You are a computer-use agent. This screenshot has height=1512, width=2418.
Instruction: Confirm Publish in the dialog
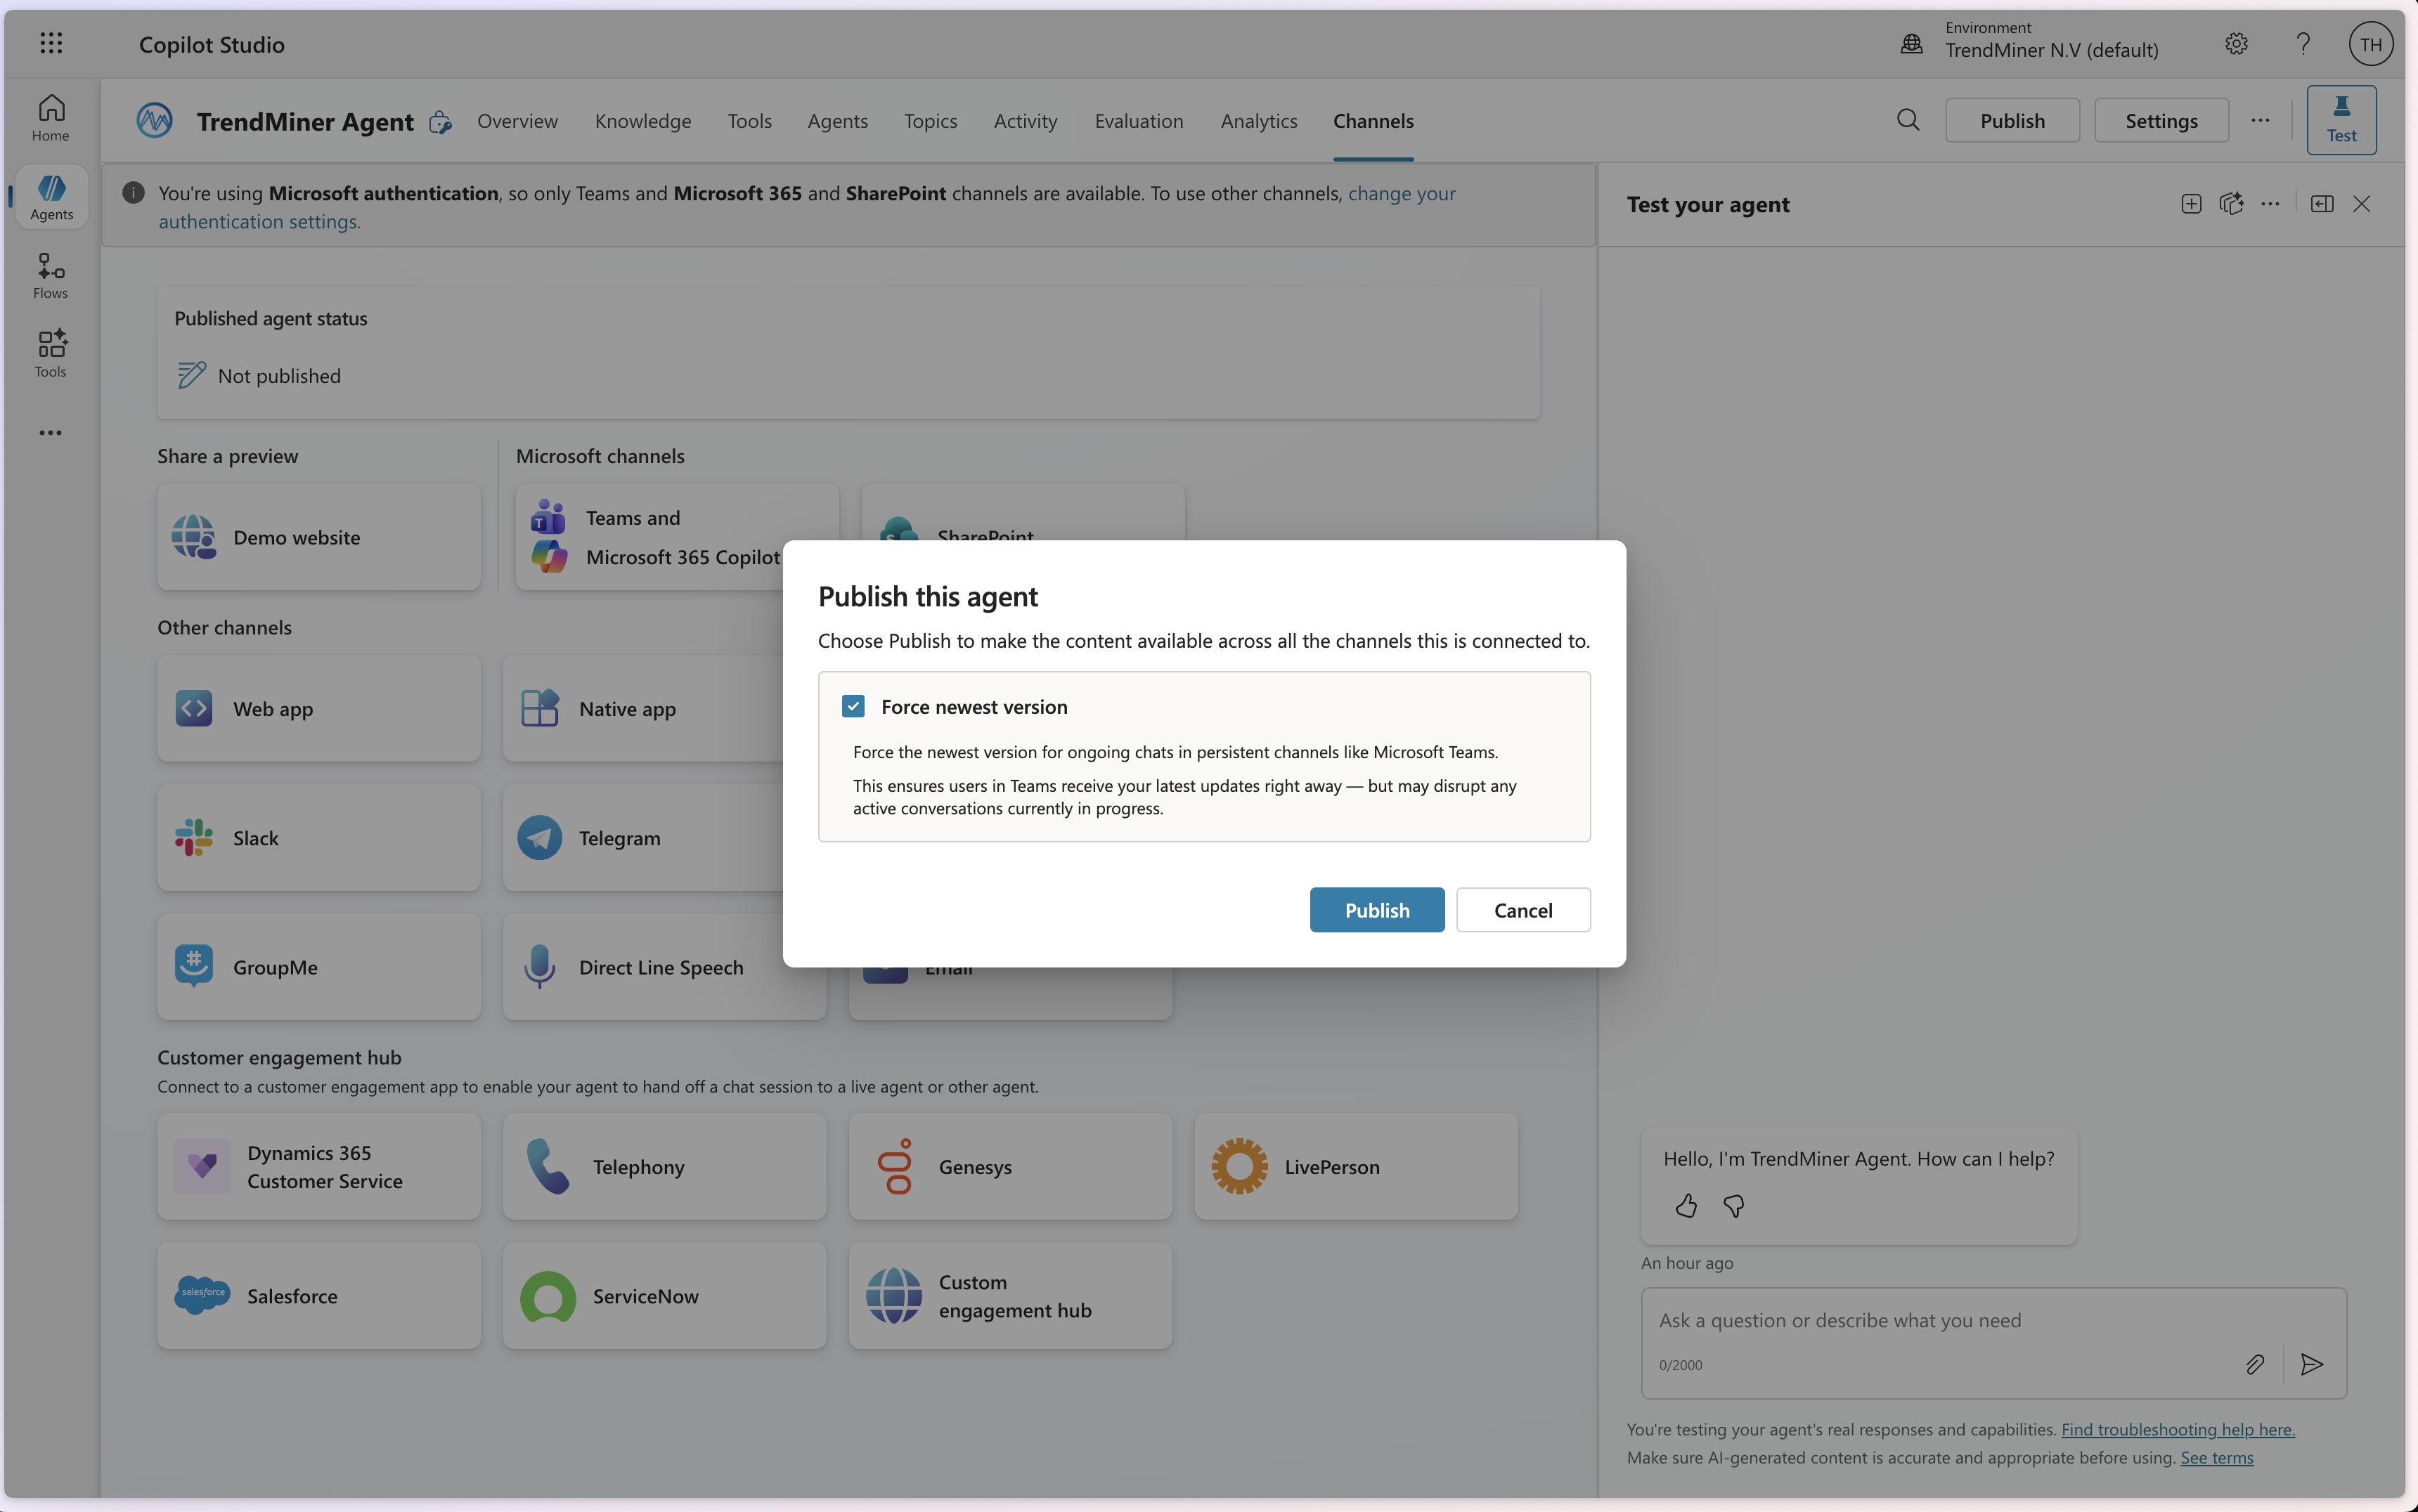click(1378, 910)
